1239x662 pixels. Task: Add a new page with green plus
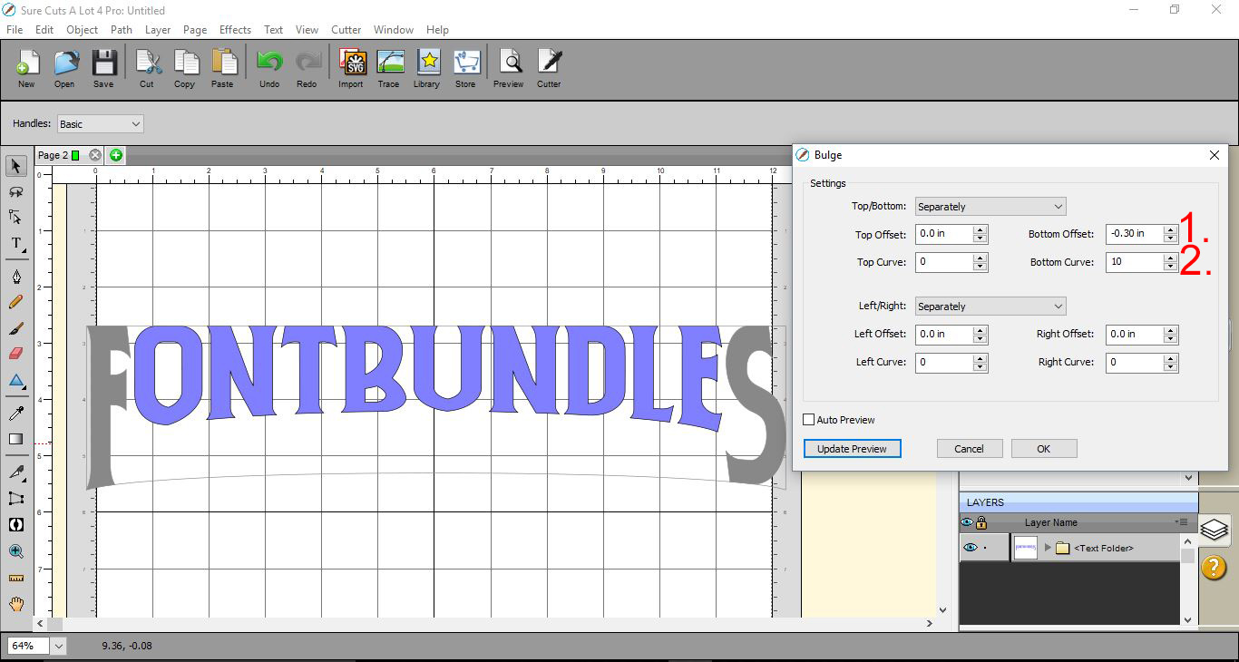coord(115,155)
